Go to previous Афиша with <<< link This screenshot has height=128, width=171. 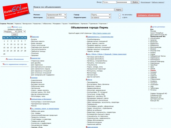(x=9, y=27)
